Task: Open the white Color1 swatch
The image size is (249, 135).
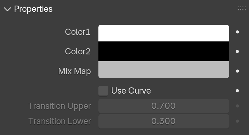Action: click(x=164, y=33)
